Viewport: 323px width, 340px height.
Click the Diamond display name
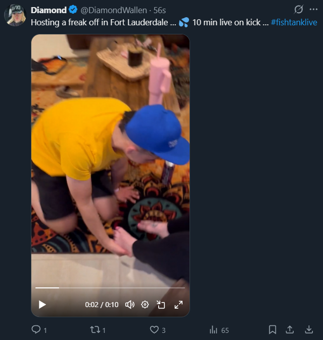click(x=49, y=10)
